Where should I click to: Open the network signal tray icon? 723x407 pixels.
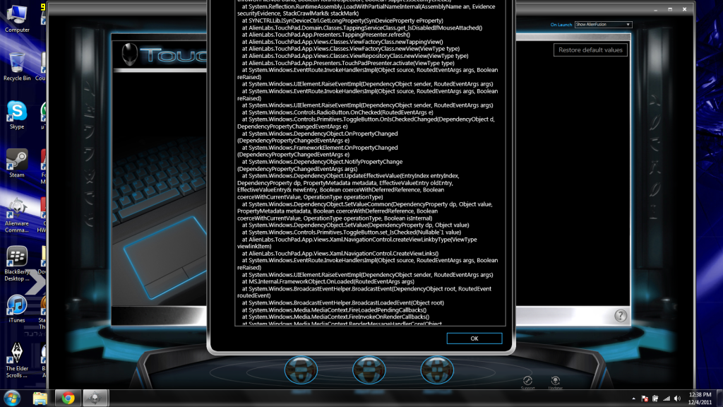tap(667, 399)
